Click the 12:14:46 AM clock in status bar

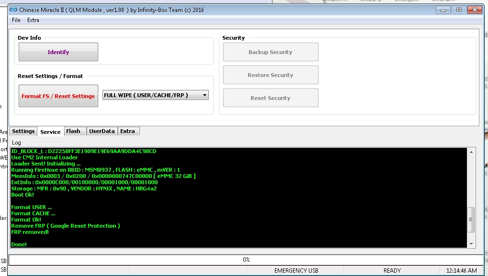[461, 270]
